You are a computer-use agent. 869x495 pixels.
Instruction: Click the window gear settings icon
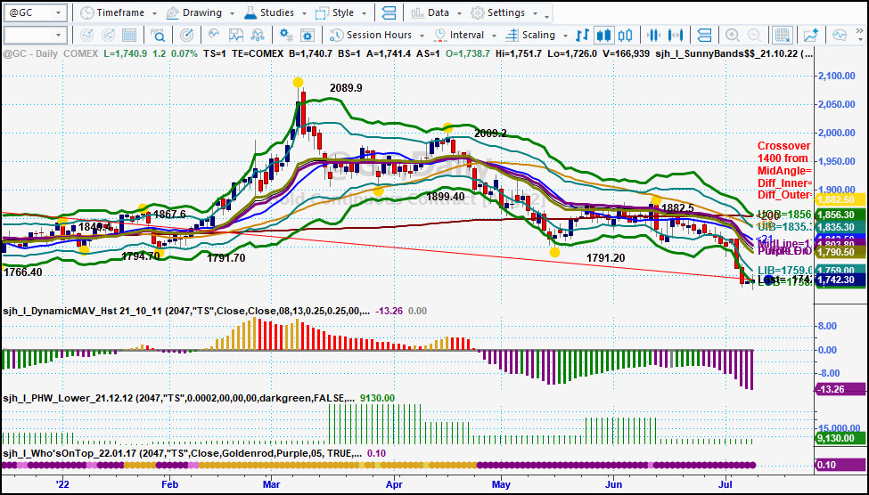(x=307, y=36)
